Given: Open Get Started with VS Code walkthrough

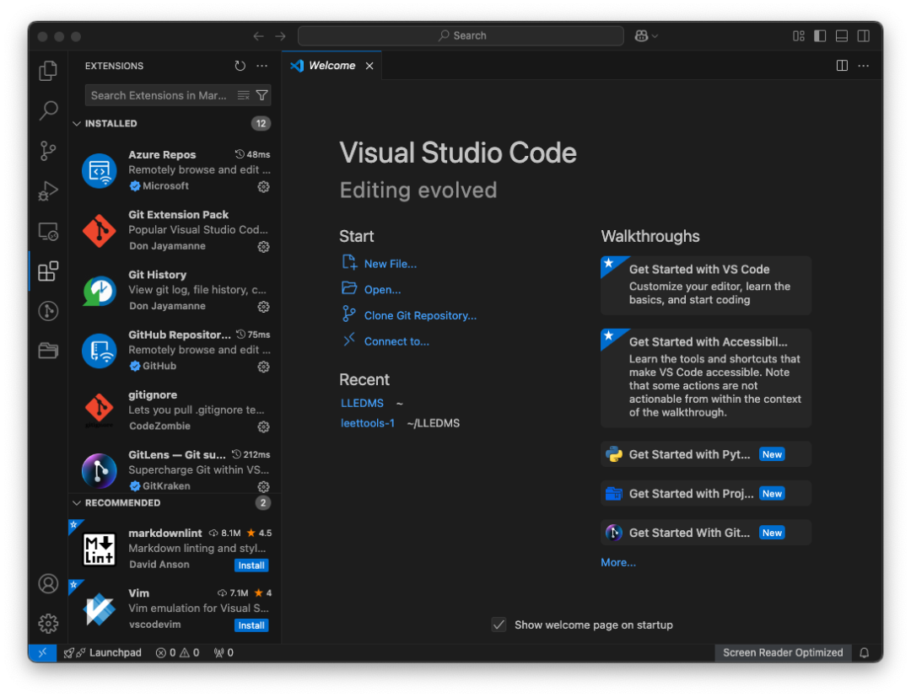Looking at the screenshot, I should coord(706,286).
